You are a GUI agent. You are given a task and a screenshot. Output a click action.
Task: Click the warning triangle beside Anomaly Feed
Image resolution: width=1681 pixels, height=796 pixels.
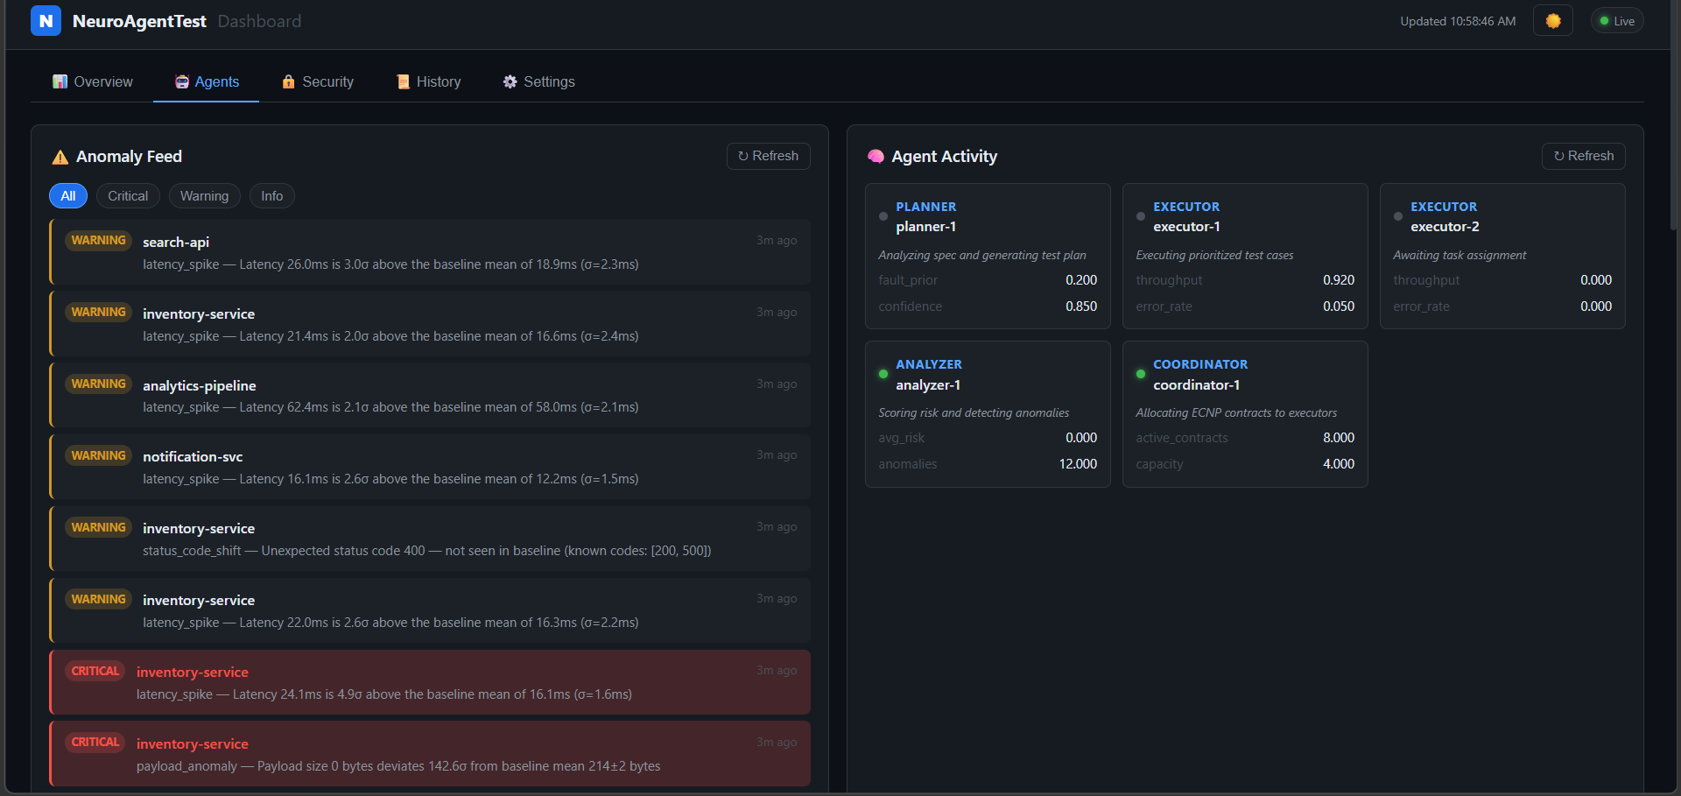point(59,157)
